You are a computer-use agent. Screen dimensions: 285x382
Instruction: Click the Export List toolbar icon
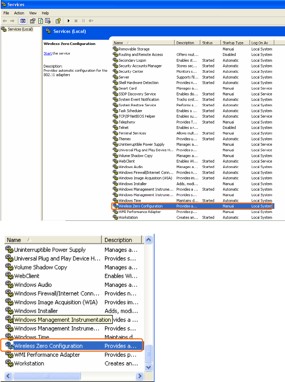click(48, 21)
